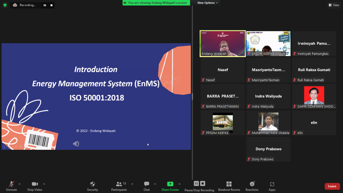
Task: Expand the chevron beside Chat
Action: (x=155, y=184)
